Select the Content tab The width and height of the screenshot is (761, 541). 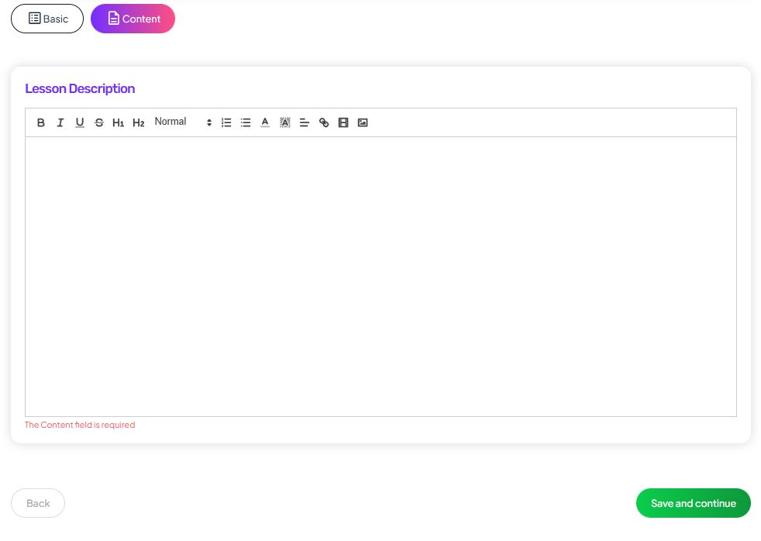[133, 19]
